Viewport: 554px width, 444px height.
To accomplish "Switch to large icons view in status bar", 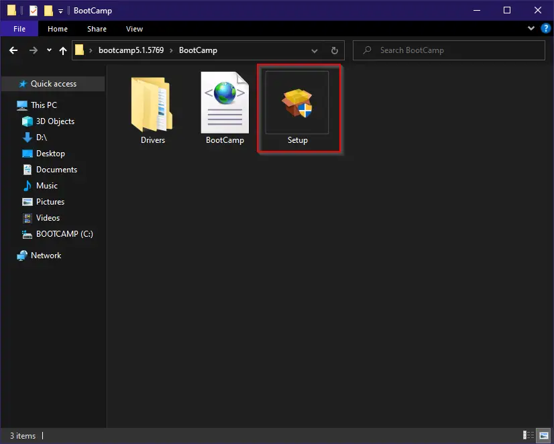I will 544,435.
